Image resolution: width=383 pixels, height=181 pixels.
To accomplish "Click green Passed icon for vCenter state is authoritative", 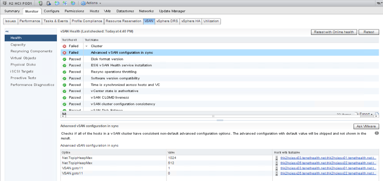I will [64, 91].
